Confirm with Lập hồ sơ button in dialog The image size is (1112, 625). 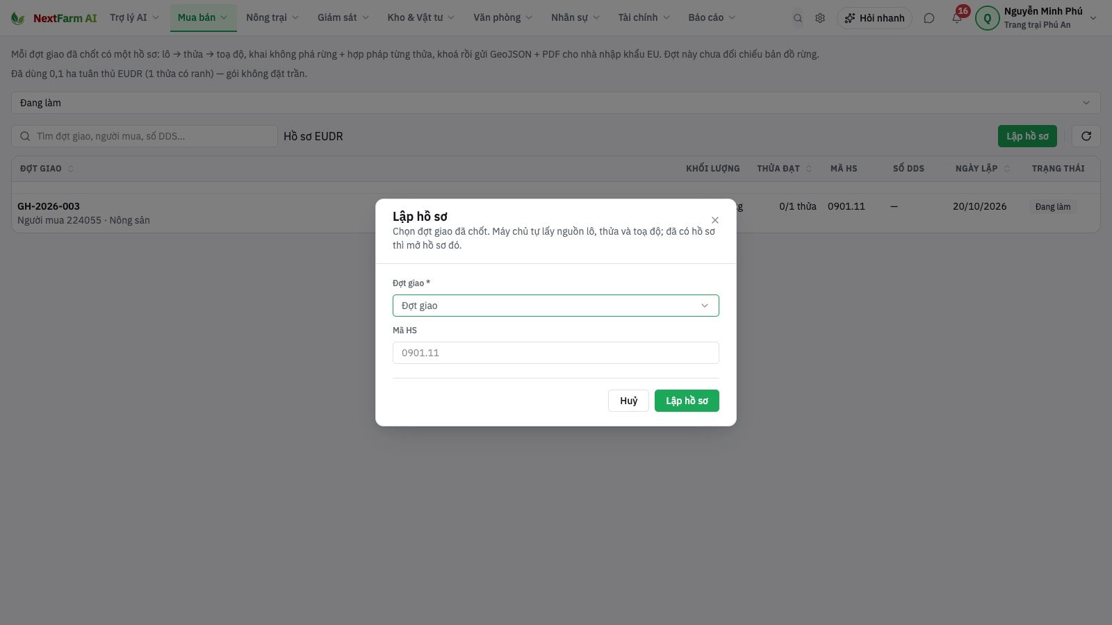687,401
